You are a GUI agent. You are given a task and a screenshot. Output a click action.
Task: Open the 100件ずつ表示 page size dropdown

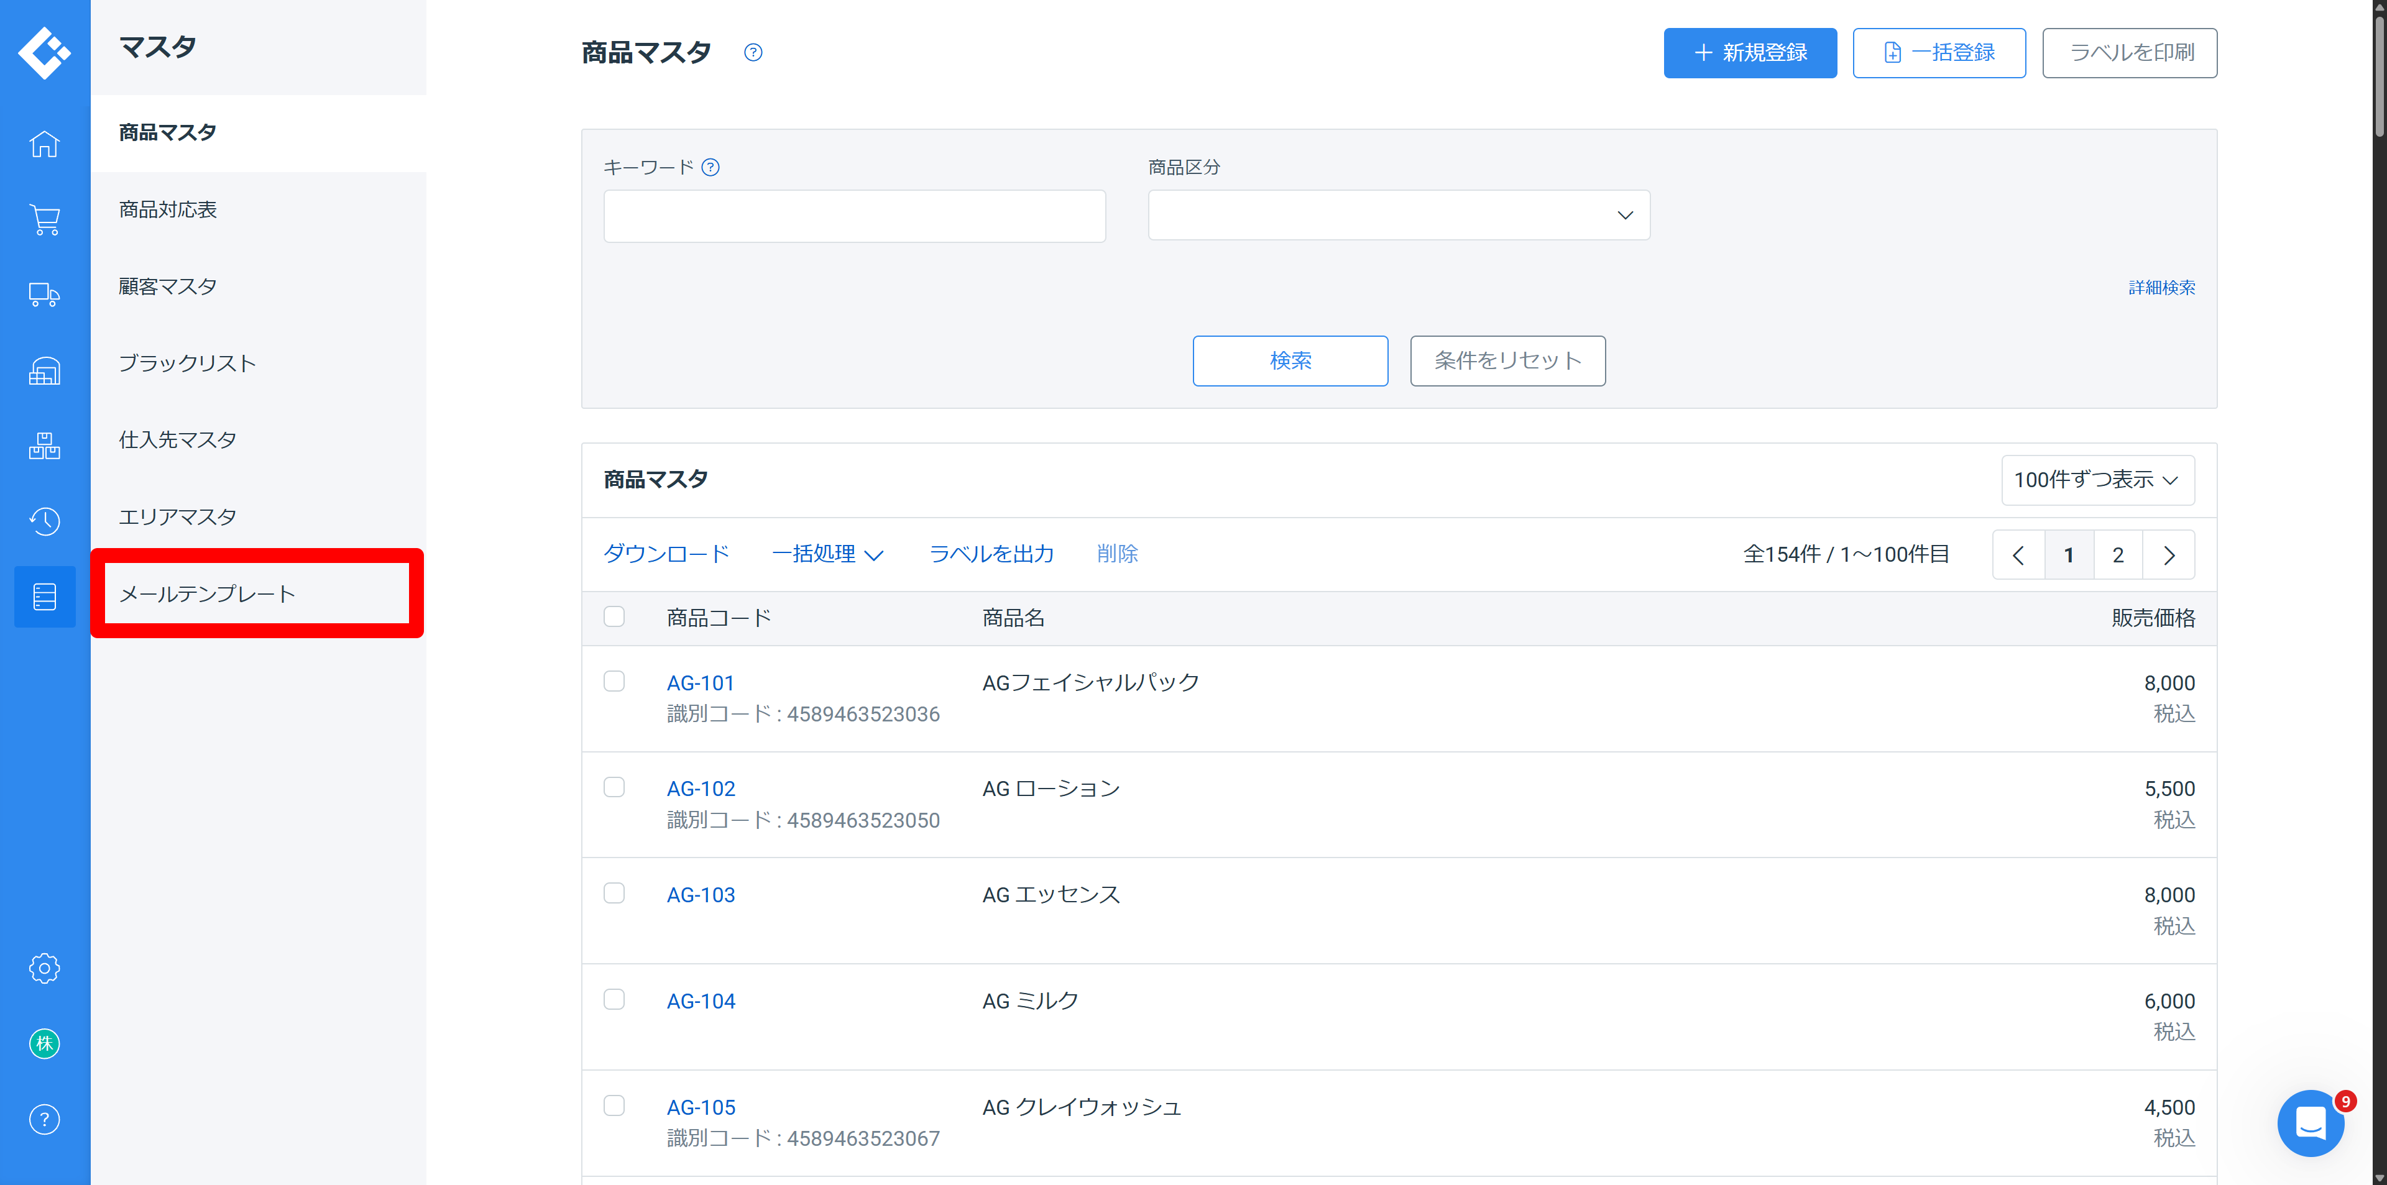[2097, 480]
